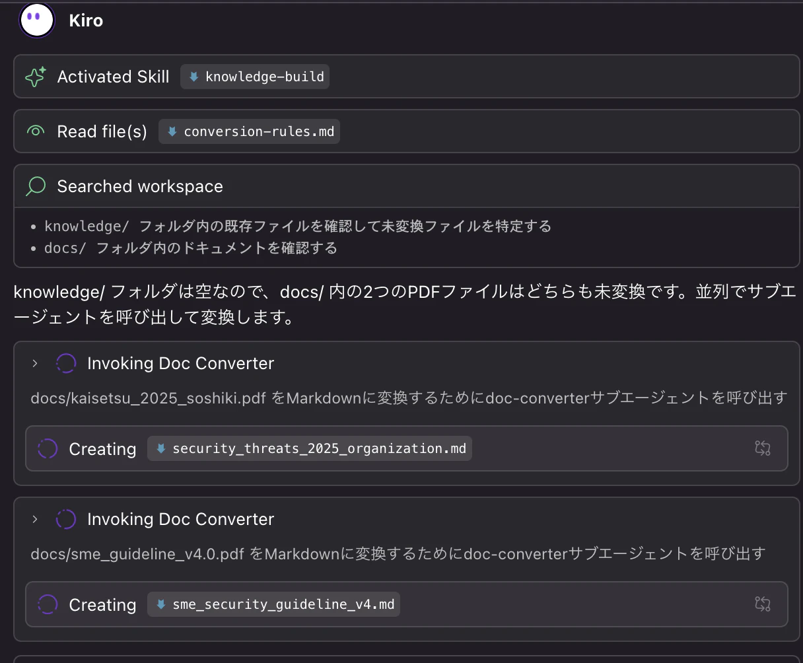Click the Activated Skill row label

click(x=114, y=77)
